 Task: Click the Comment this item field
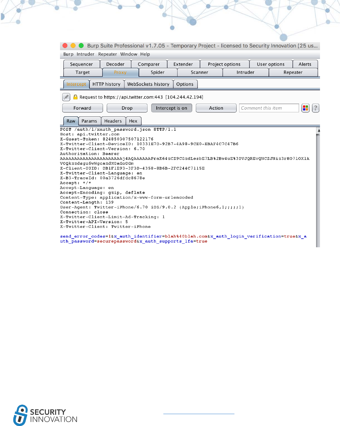point(269,108)
